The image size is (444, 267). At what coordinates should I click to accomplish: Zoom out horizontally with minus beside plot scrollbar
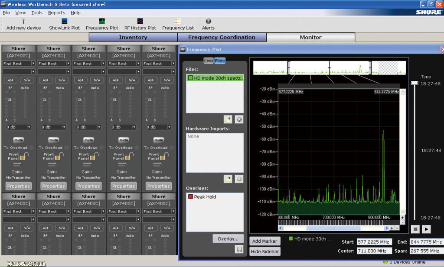pyautogui.click(x=397, y=228)
